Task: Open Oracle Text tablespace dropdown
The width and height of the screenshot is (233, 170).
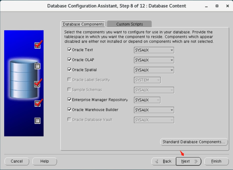Action: pos(154,50)
